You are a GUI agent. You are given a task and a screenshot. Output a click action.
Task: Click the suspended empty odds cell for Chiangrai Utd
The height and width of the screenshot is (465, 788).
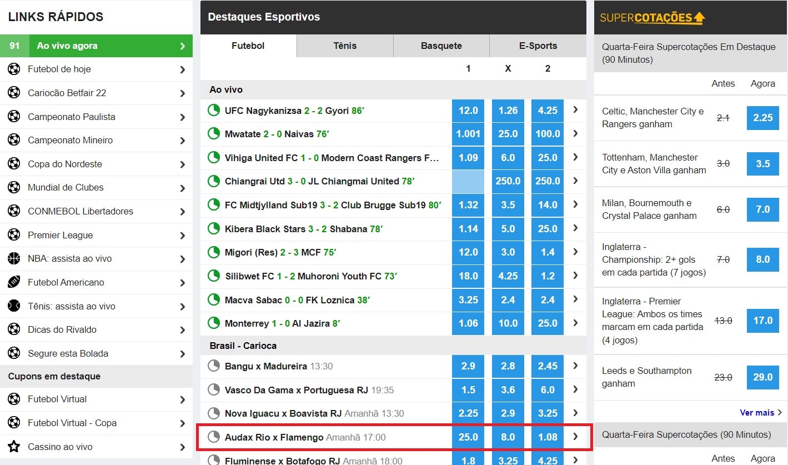pos(468,181)
